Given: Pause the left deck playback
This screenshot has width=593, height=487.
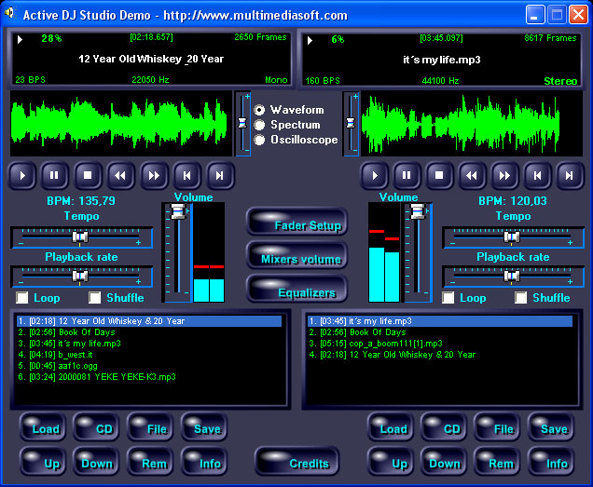Looking at the screenshot, I should (54, 174).
